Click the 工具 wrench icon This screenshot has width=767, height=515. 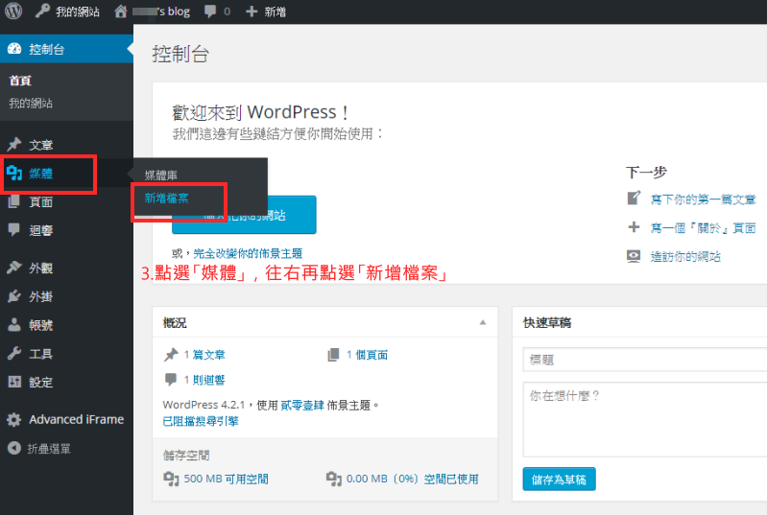tap(14, 353)
